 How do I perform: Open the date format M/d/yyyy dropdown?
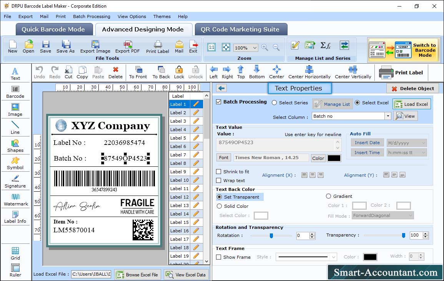click(x=423, y=143)
